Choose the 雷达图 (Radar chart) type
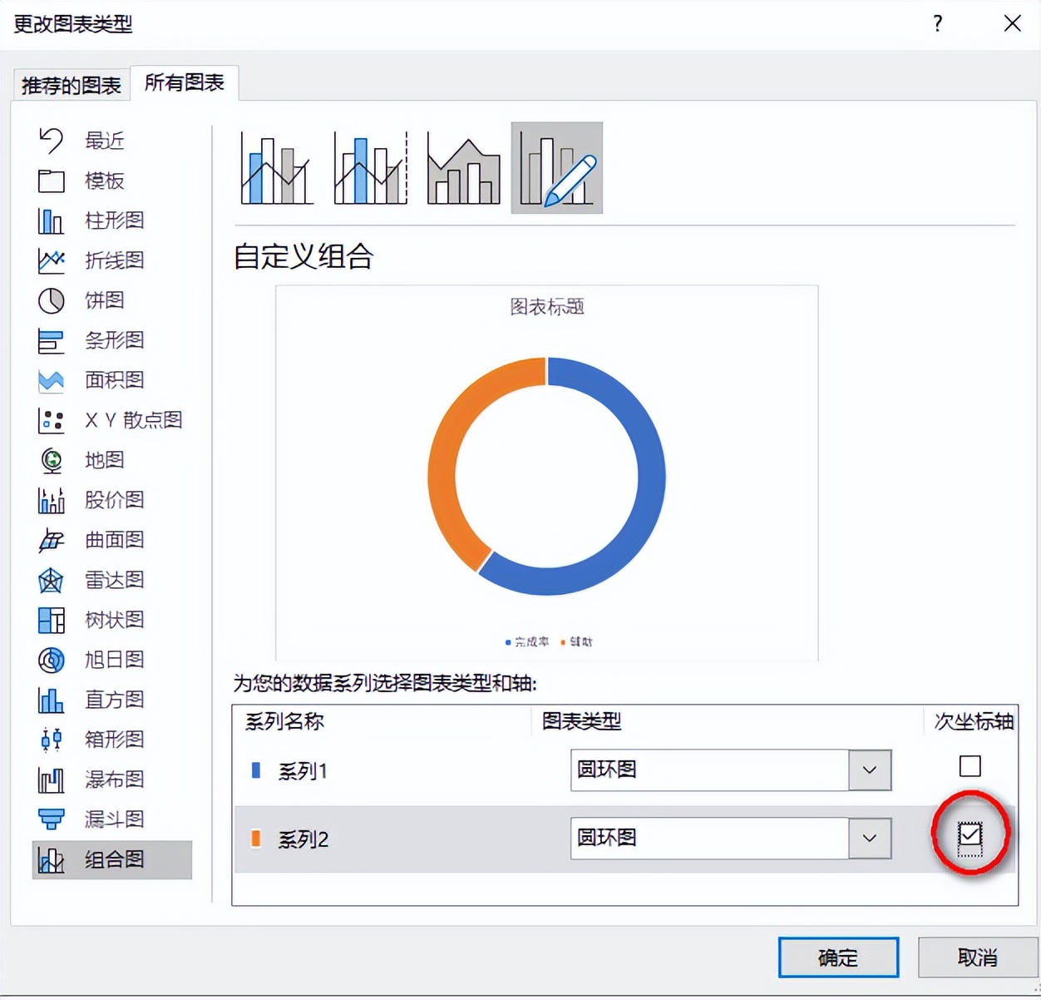Screen dimensions: 1041x1000 point(50,580)
